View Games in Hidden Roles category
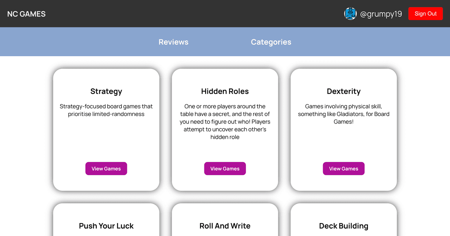This screenshot has height=236, width=450. 225,168
